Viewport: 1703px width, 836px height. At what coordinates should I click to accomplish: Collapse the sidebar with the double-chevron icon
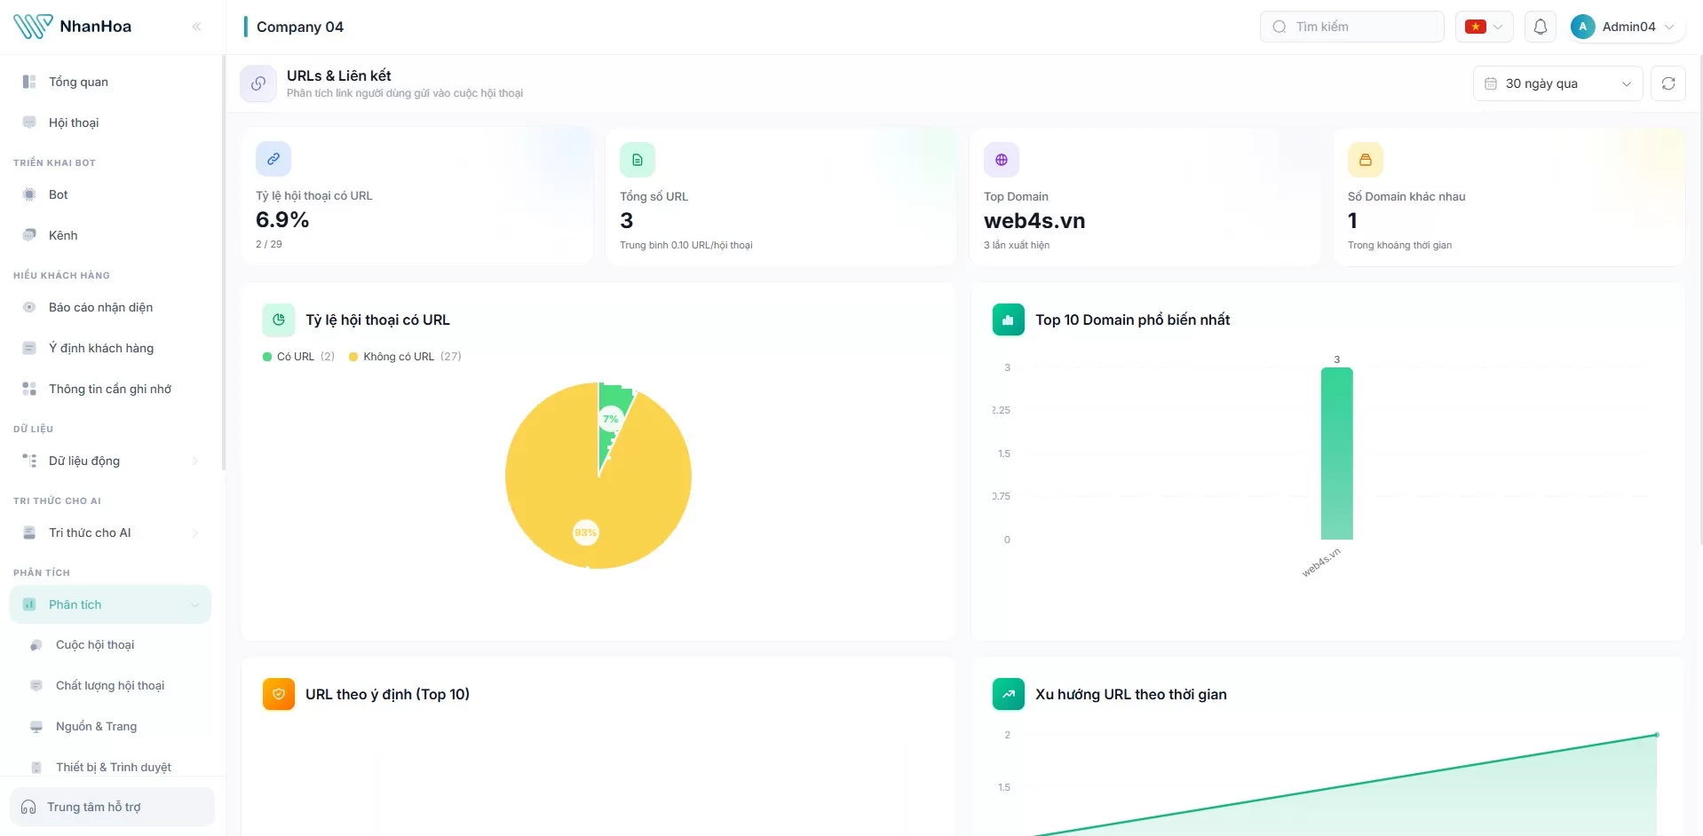[196, 27]
